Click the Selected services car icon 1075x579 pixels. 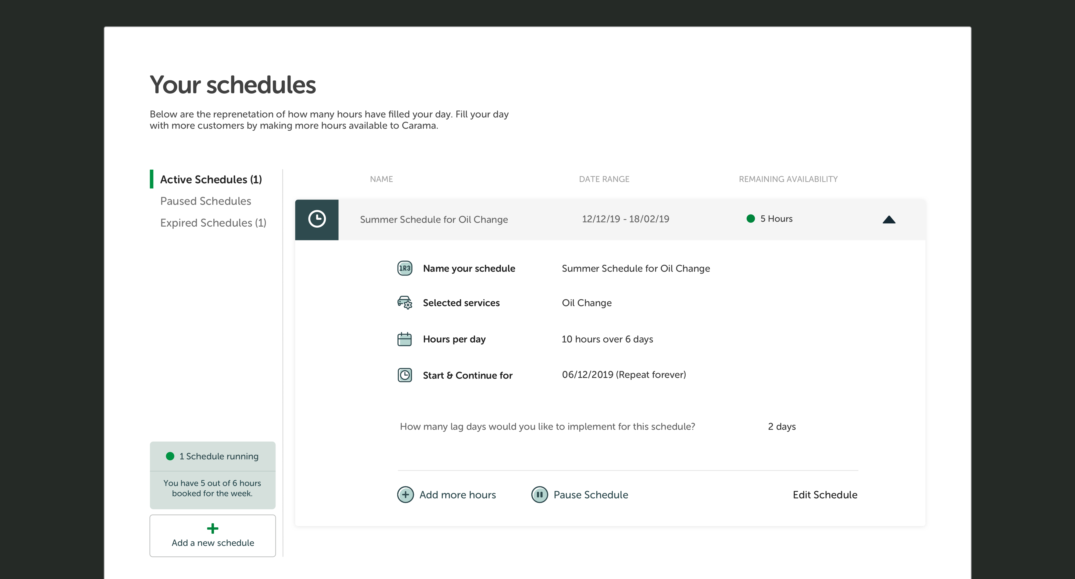404,302
